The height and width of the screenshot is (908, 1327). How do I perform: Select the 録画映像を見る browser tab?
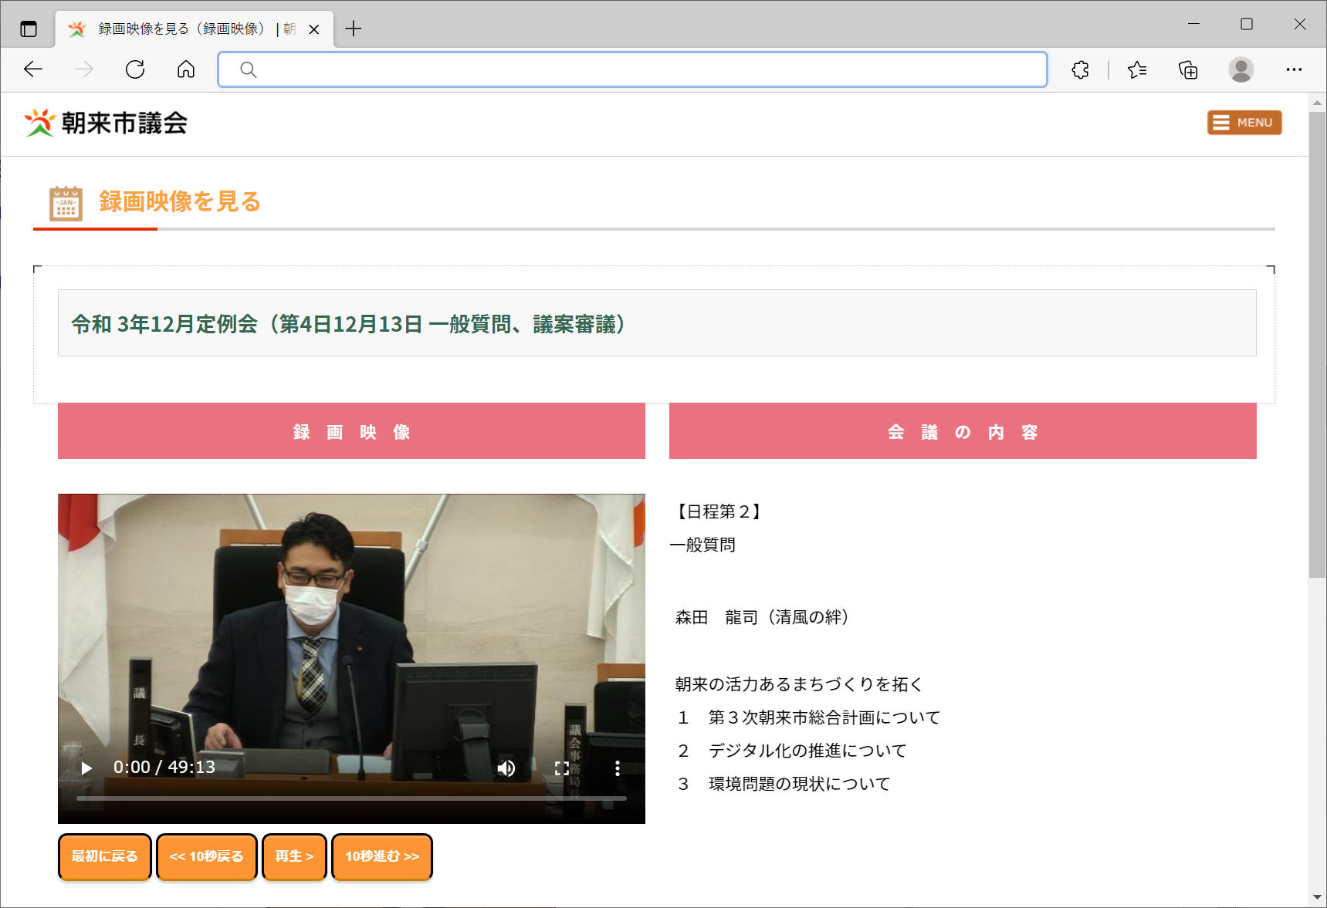click(x=195, y=29)
